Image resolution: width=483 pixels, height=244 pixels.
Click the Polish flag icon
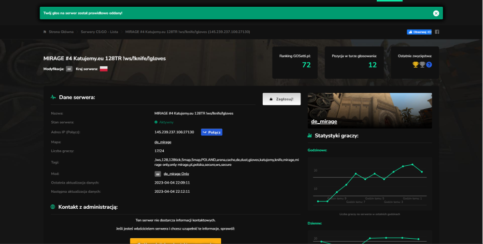pos(104,69)
